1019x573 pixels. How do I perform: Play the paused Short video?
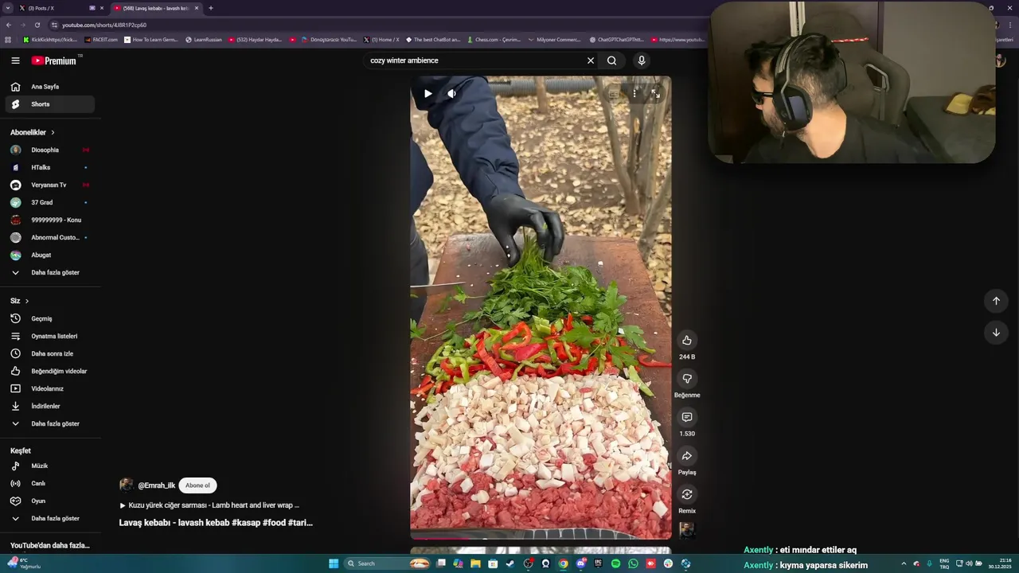pyautogui.click(x=428, y=94)
